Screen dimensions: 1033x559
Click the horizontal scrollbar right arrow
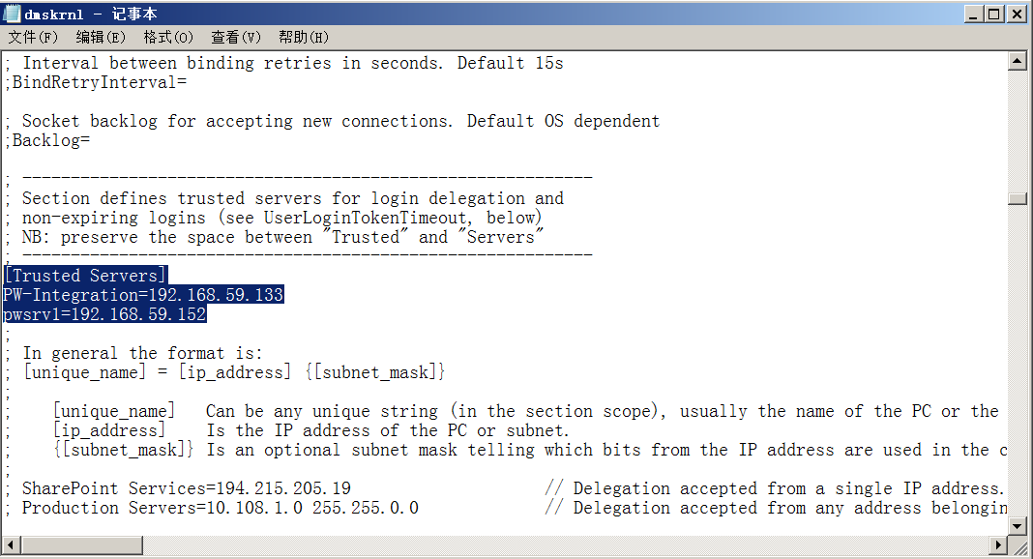pos(999,545)
